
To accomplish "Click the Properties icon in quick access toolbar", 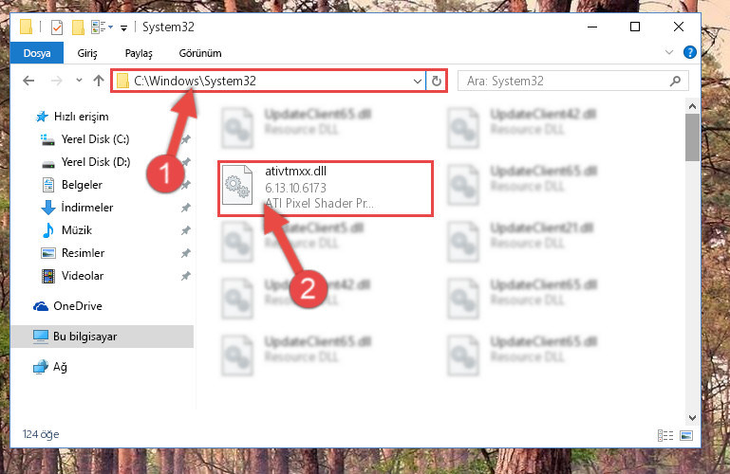I will 56,27.
